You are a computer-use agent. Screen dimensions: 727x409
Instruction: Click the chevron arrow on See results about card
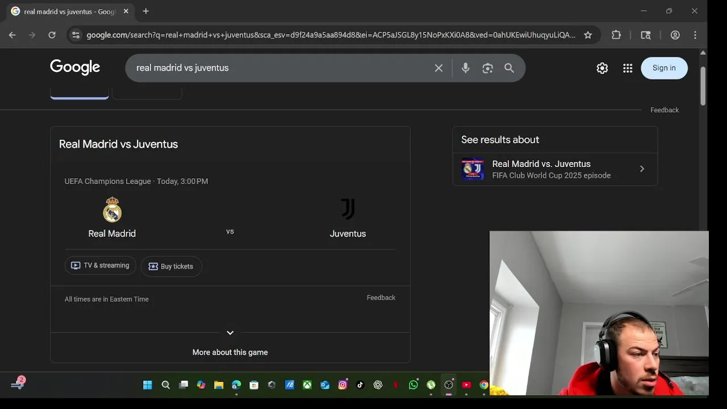tap(642, 169)
